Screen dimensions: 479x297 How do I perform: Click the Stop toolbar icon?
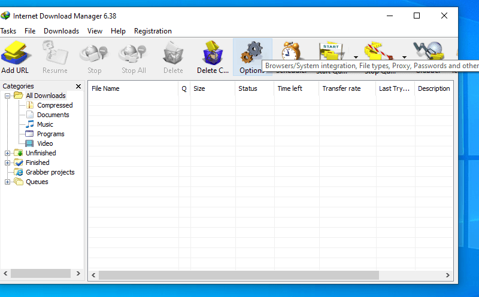pos(94,54)
